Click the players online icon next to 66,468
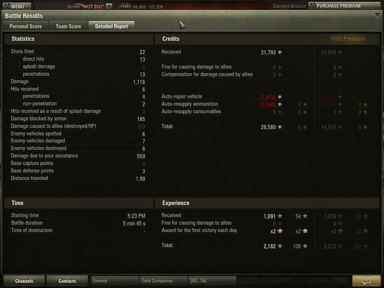Image resolution: width=384 pixels, height=288 pixels. click(x=125, y=6)
